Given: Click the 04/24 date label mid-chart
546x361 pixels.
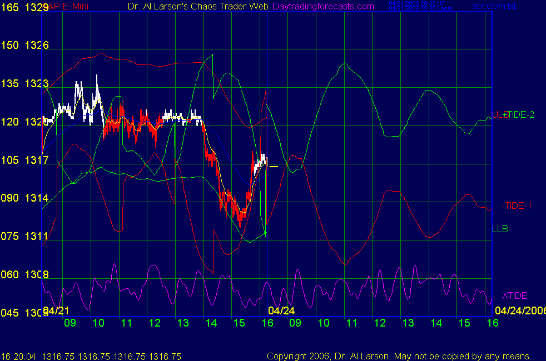Looking at the screenshot, I should click(x=281, y=310).
